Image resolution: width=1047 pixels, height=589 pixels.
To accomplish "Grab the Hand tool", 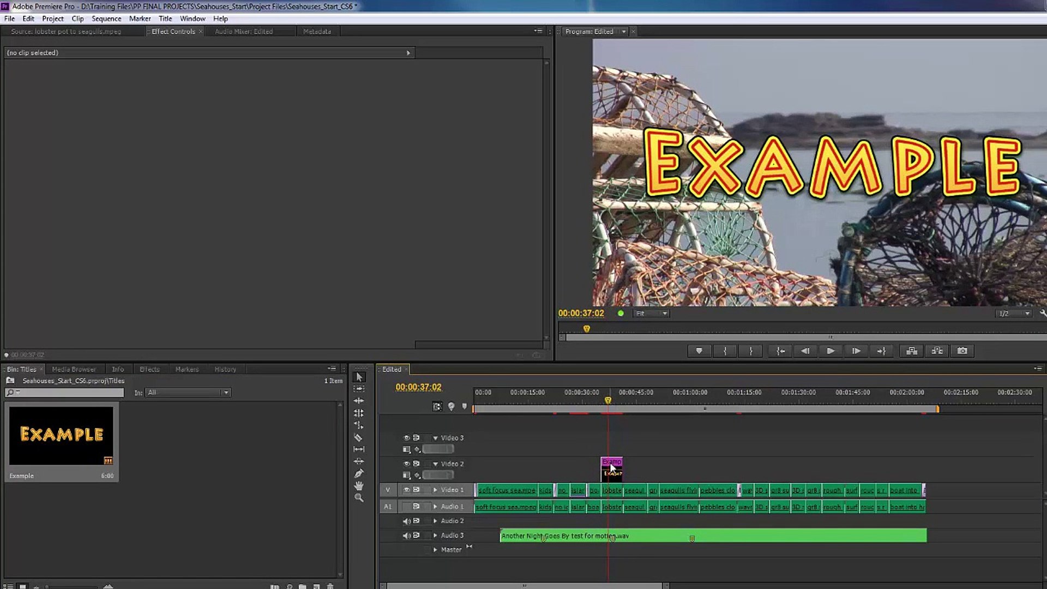I will click(x=359, y=485).
